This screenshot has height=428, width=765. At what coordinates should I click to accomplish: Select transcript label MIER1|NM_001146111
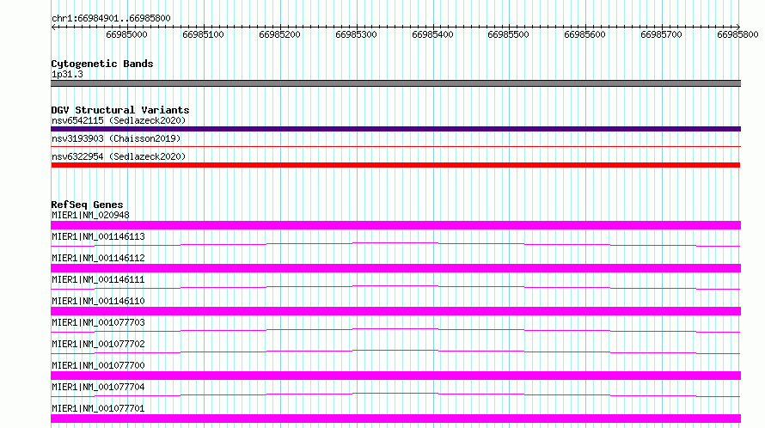98,279
